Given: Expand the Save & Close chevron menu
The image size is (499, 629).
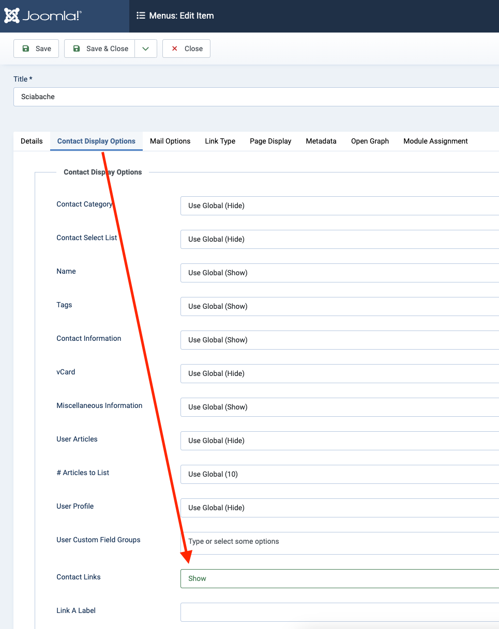Looking at the screenshot, I should point(146,49).
